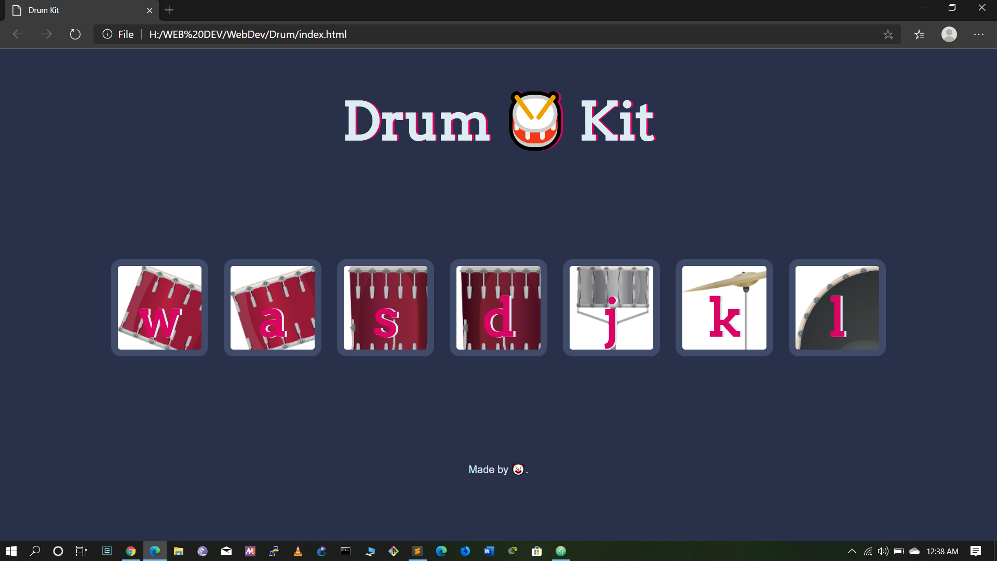
Task: Close the Drum Kit tab
Action: (150, 10)
